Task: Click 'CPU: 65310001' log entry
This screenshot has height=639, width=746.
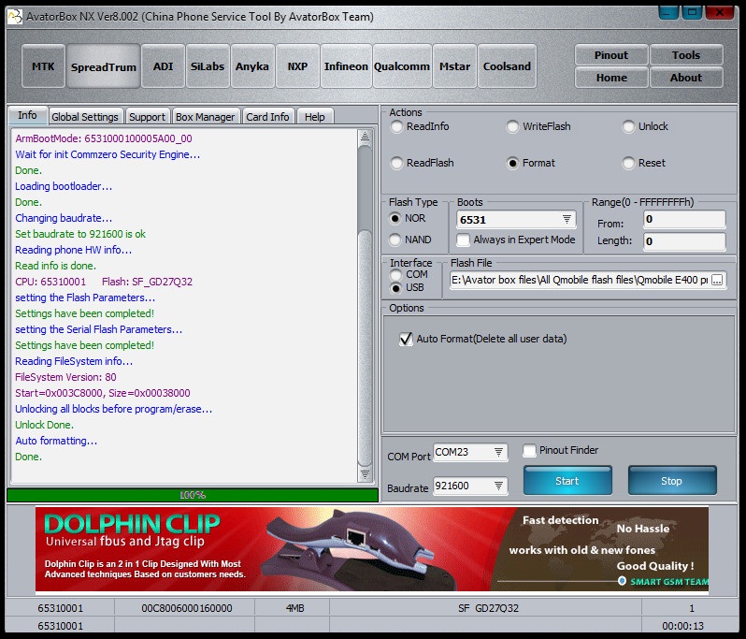Action: pyautogui.click(x=50, y=282)
